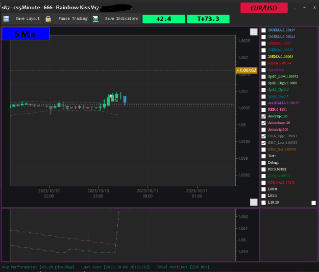The image size is (319, 272).
Task: Check the L10:10 checkbox
Action: click(263, 203)
